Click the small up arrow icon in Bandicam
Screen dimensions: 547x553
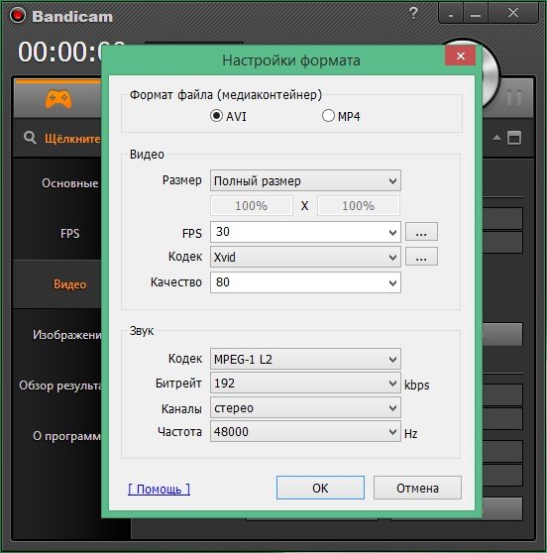(x=496, y=137)
